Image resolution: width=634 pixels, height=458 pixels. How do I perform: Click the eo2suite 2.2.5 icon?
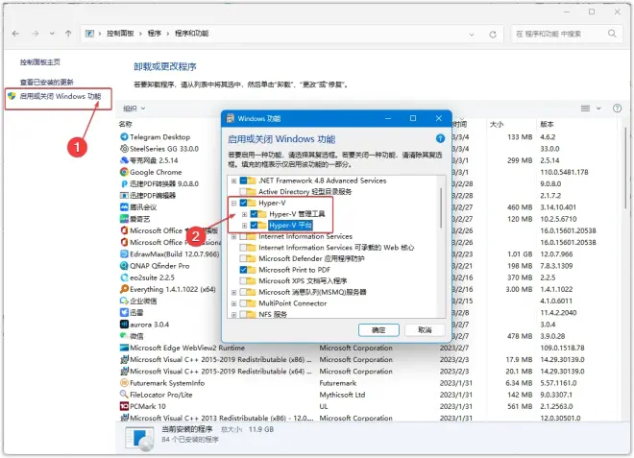click(124, 277)
